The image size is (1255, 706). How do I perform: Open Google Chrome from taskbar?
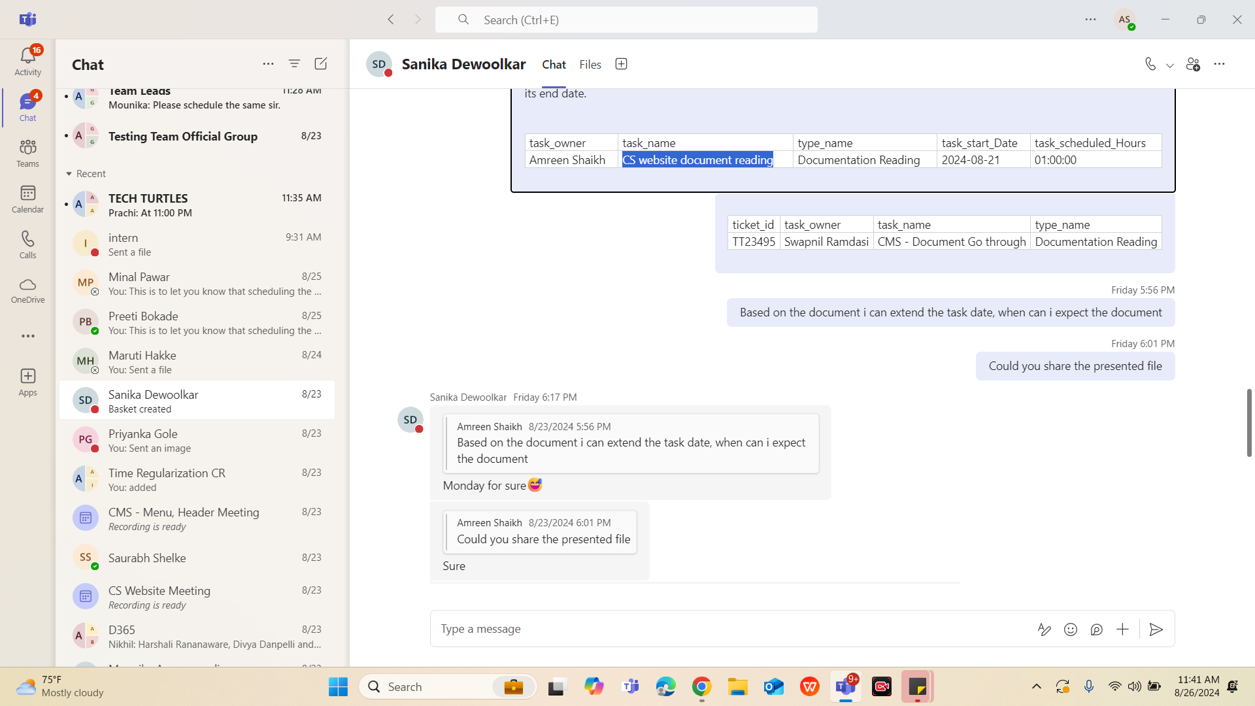pyautogui.click(x=701, y=686)
